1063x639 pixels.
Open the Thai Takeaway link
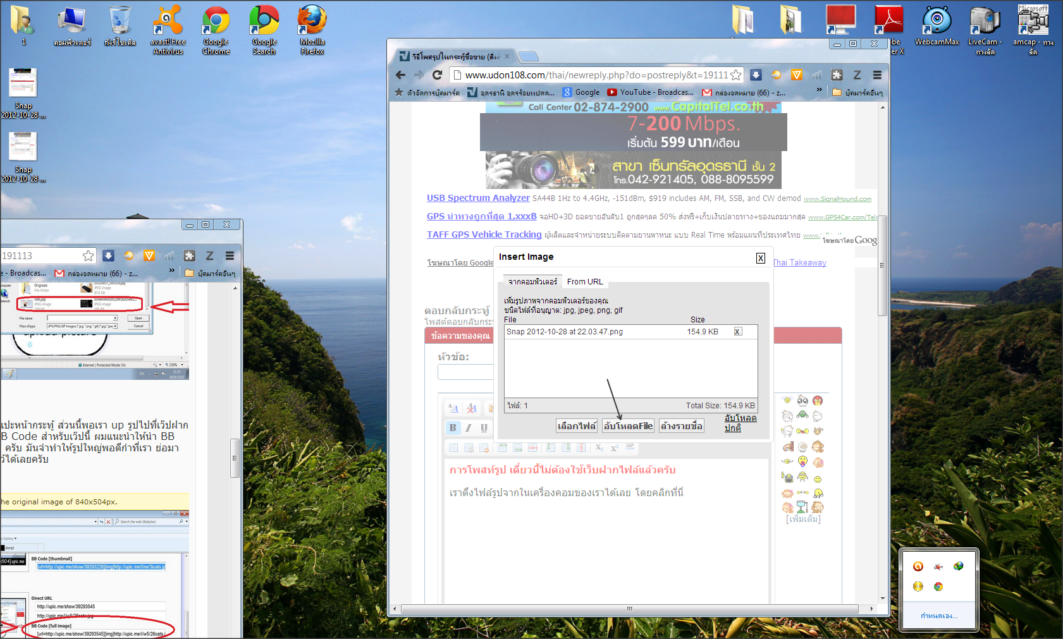800,263
